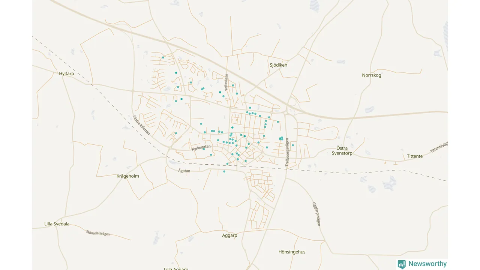
Task: Click the Sjödiken place label
Action: [278, 65]
